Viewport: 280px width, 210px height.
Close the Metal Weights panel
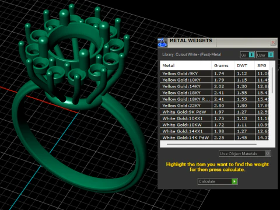[x=273, y=42]
